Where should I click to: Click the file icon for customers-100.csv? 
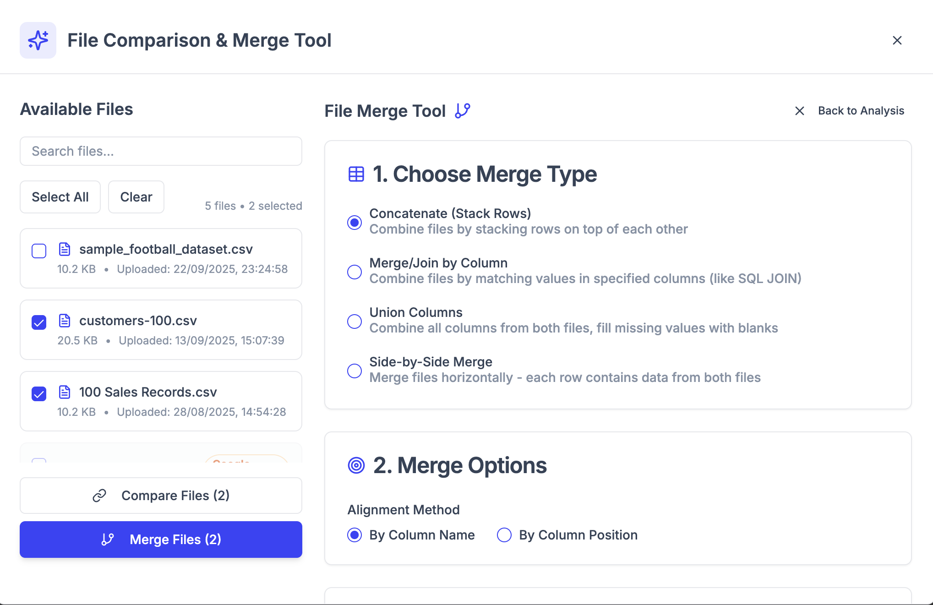65,321
